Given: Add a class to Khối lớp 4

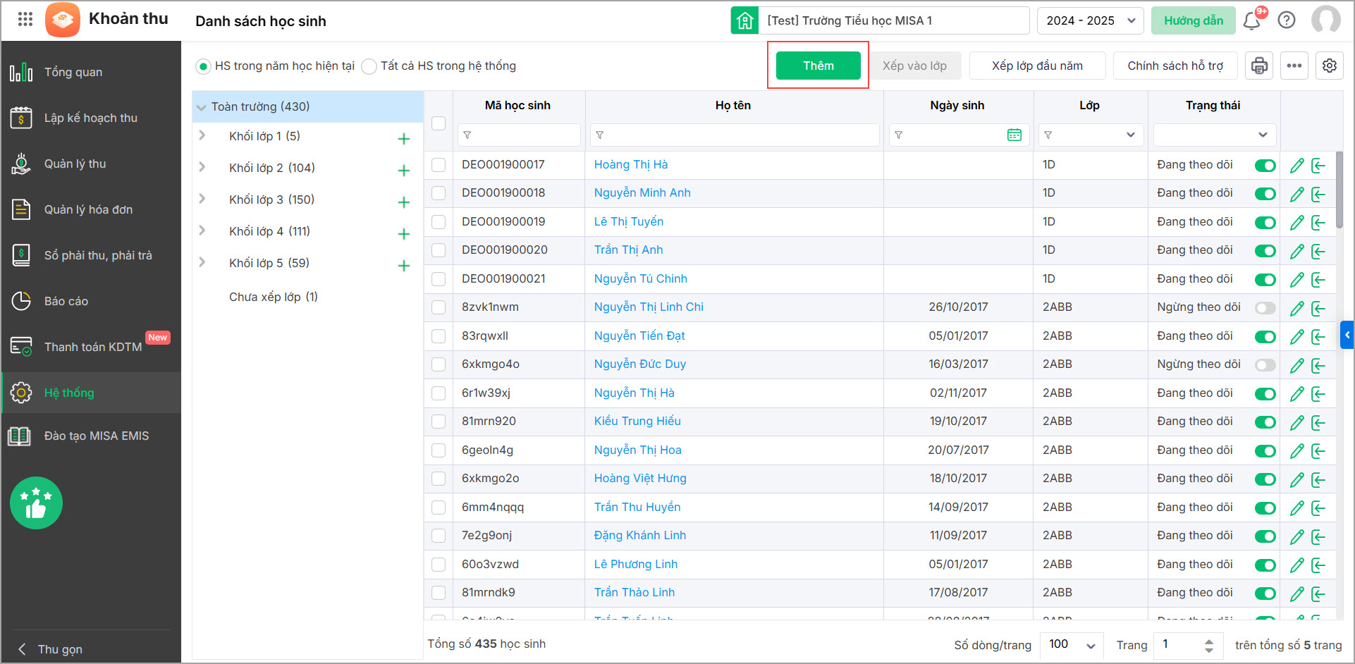Looking at the screenshot, I should pos(404,234).
